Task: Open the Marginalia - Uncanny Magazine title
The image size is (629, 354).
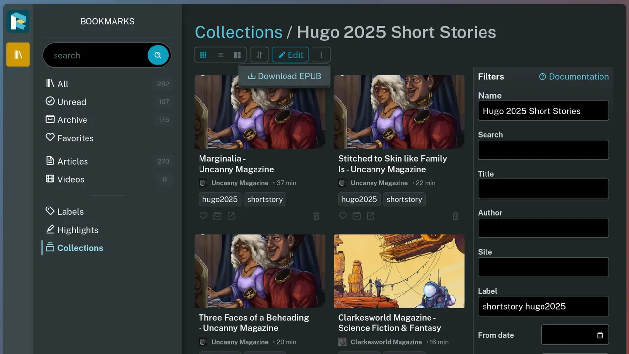Action: [x=236, y=164]
